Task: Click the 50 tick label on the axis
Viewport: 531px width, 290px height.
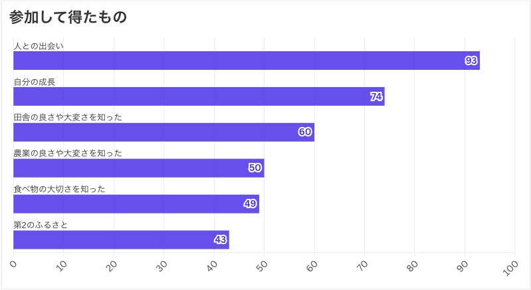Action: pyautogui.click(x=263, y=267)
